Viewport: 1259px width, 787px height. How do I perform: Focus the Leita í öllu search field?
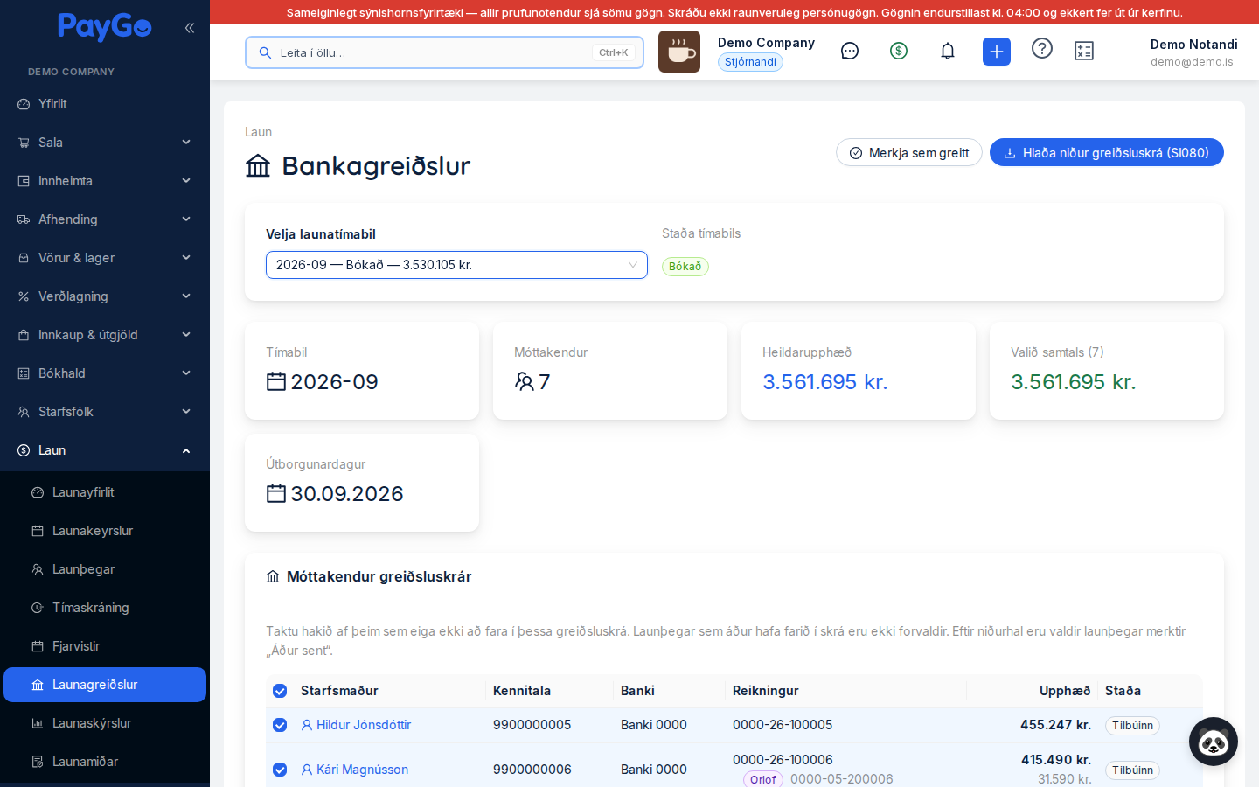click(x=444, y=52)
